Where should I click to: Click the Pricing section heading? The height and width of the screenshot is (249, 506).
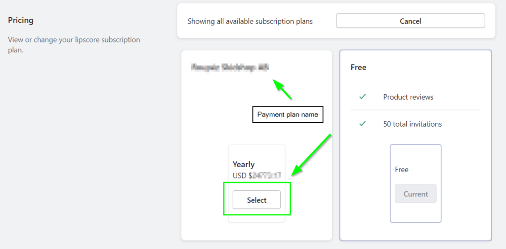21,21
